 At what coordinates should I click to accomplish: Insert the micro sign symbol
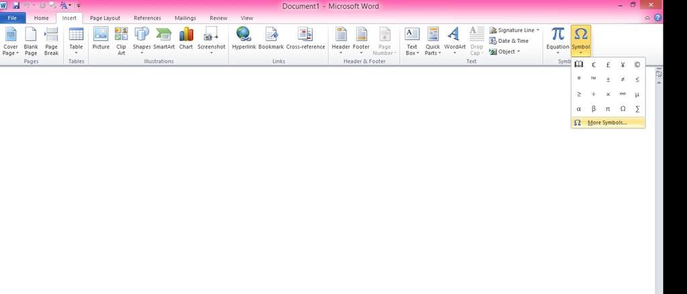click(x=637, y=94)
